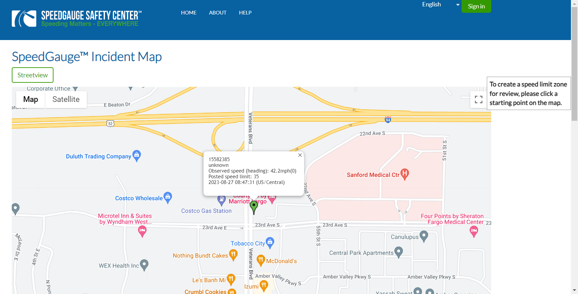Click the SpeedGauge Safety Center logo
Viewport: 578px width, 294px height.
[77, 19]
